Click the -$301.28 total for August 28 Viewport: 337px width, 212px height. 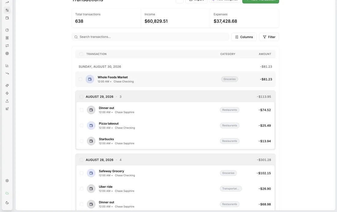[264, 160]
